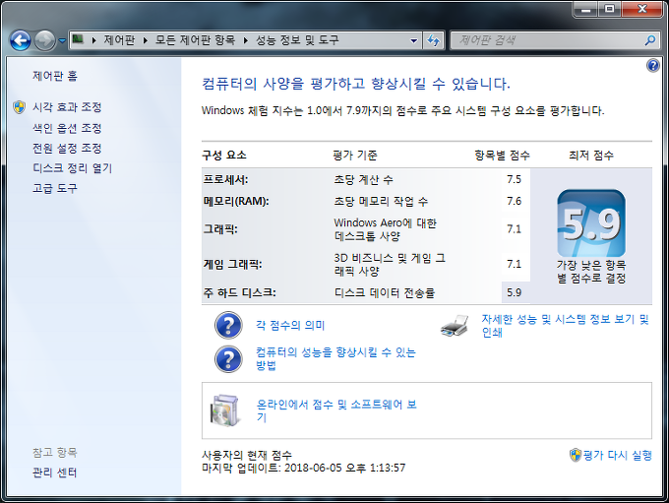Click the printer icon
This screenshot has height=503, width=669.
[455, 326]
